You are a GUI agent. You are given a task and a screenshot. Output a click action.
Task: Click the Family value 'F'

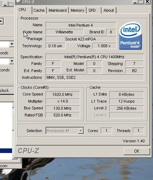click(x=53, y=64)
